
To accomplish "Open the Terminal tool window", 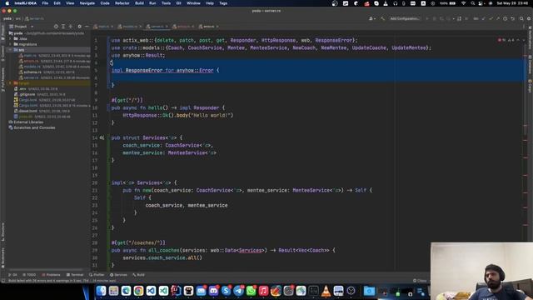I will click(x=75, y=275).
